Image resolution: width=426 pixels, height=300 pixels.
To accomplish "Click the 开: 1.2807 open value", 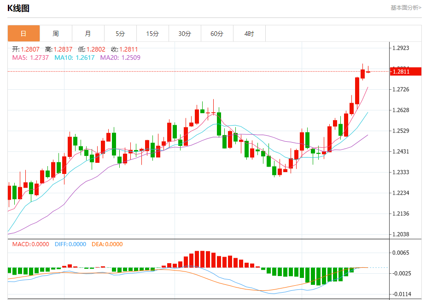I will [26, 49].
